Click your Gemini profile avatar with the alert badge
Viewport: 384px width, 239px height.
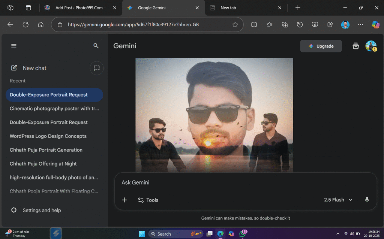click(371, 46)
